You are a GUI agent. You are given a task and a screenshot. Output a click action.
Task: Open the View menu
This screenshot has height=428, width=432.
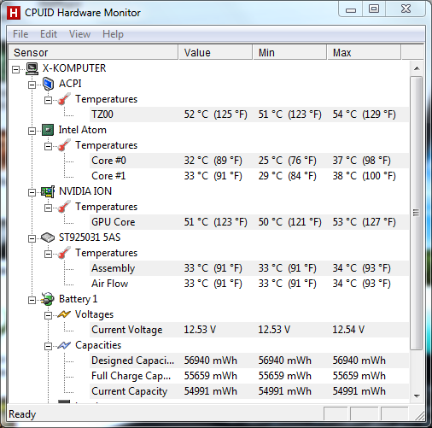point(79,34)
